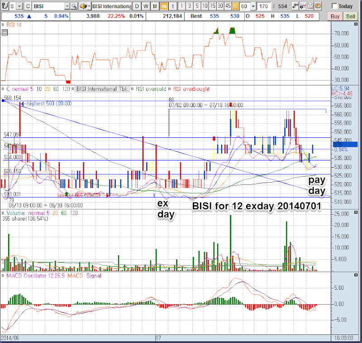Image resolution: width=362 pixels, height=343 pixels.
Task: Open the S market type dropdown
Action: (19, 6)
